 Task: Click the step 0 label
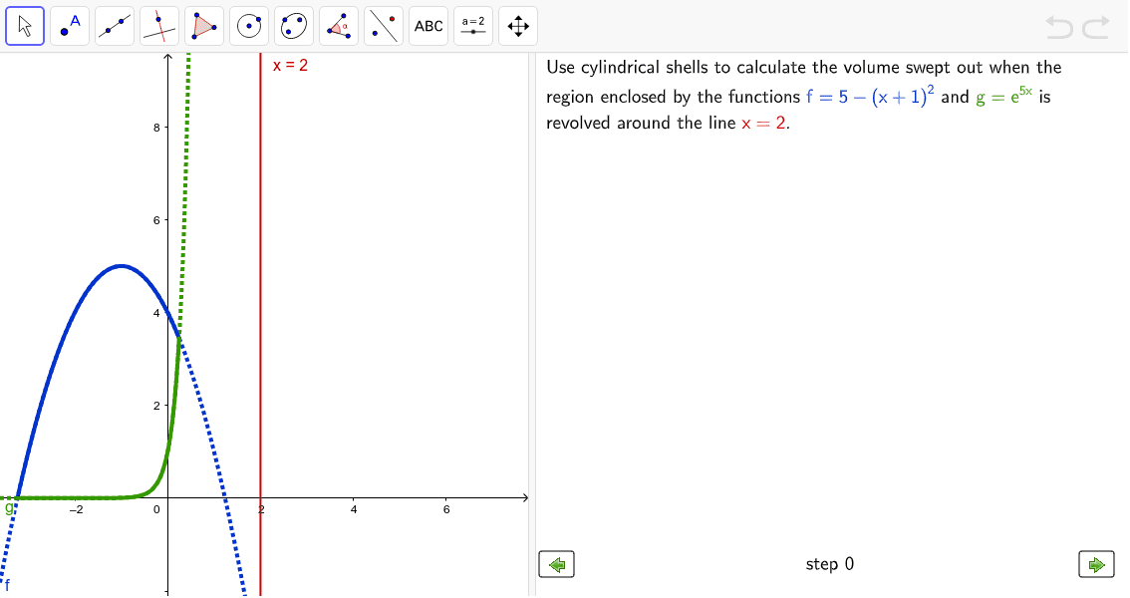(x=829, y=564)
